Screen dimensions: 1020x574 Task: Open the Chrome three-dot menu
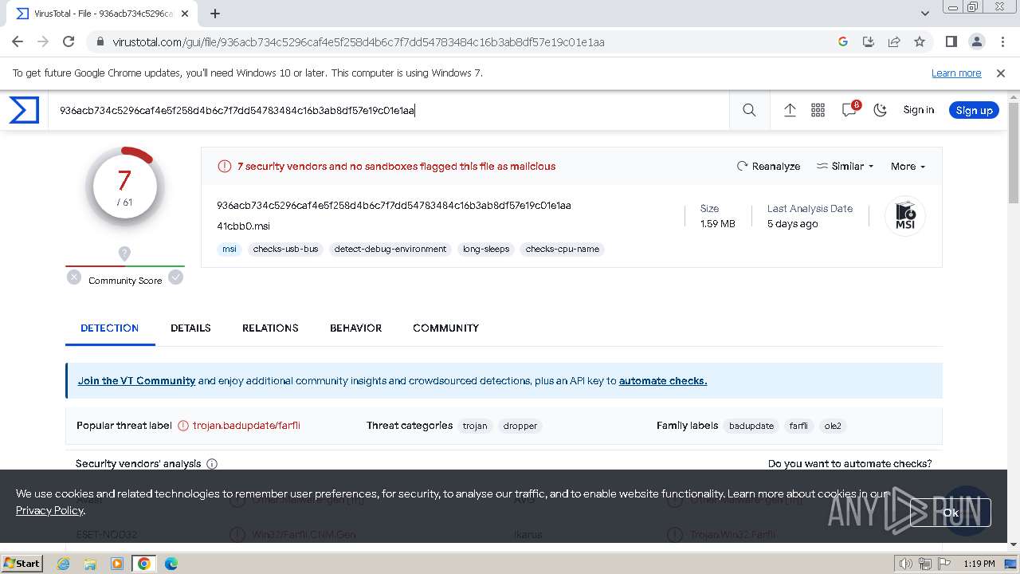(1002, 41)
